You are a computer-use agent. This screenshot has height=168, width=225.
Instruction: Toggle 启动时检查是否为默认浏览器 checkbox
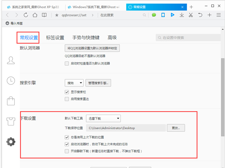click(x=67, y=63)
